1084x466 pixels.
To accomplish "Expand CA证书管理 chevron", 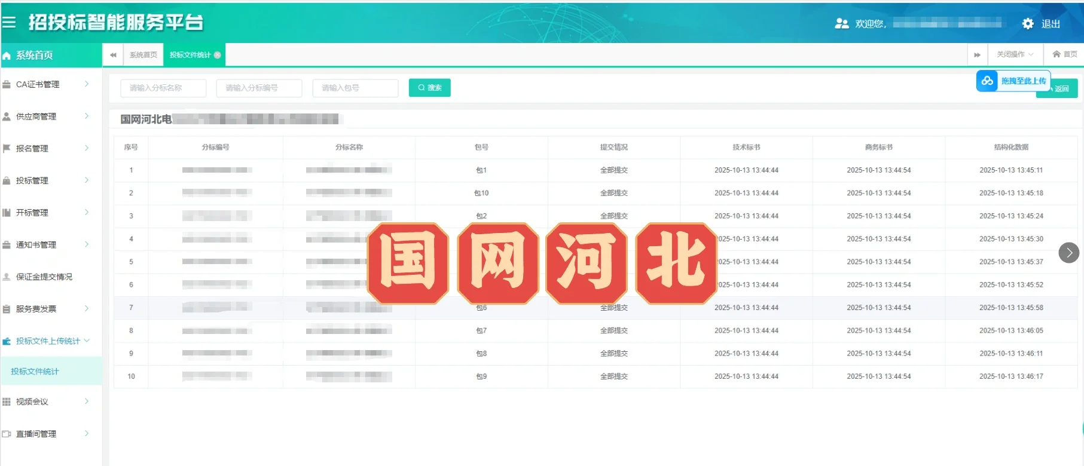I will click(87, 84).
